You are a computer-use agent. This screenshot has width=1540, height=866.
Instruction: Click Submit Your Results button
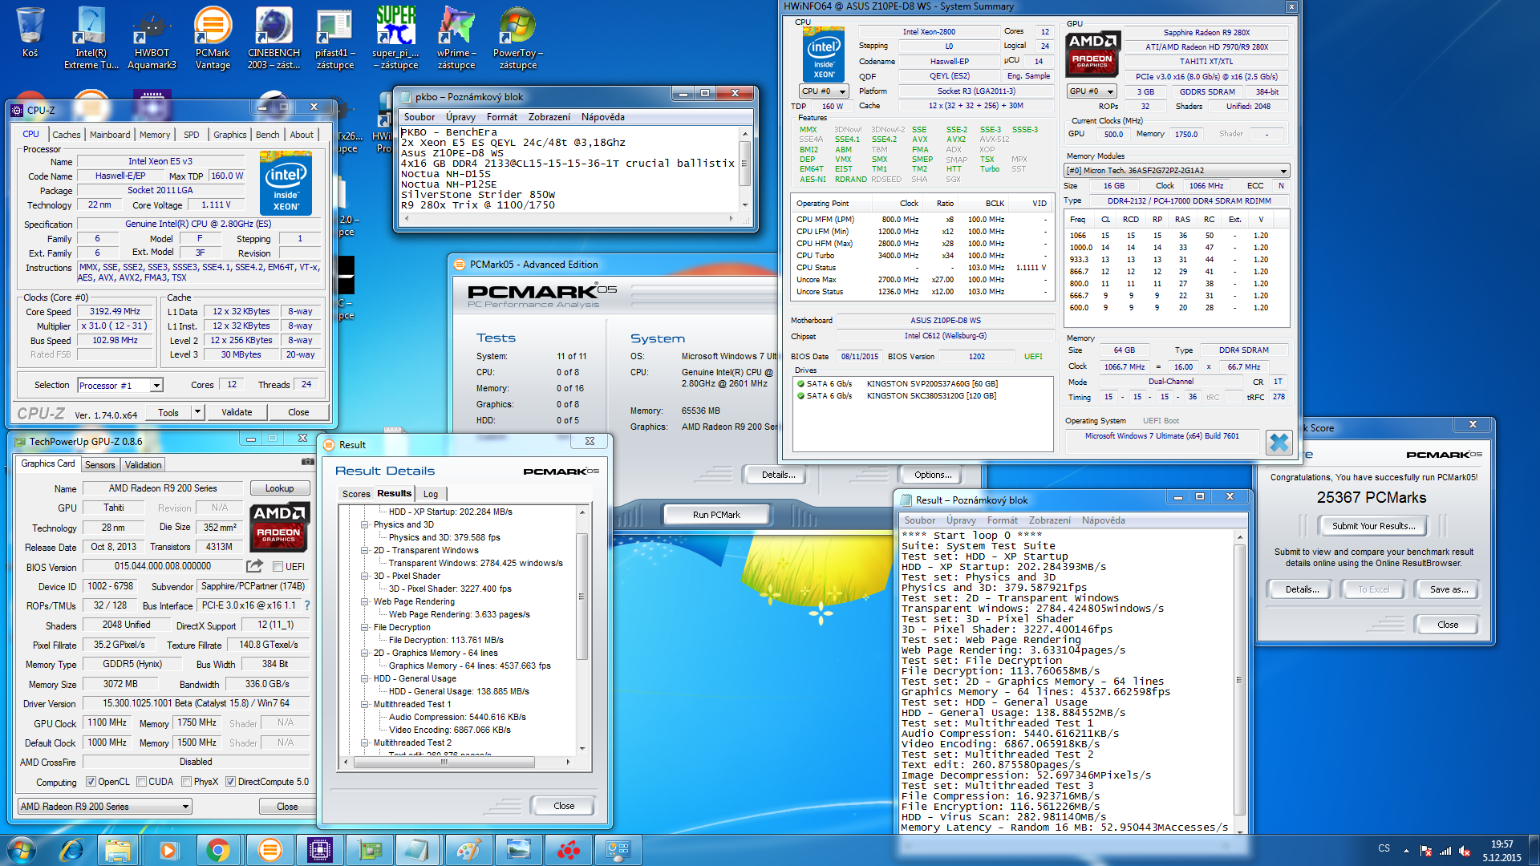click(x=1374, y=526)
